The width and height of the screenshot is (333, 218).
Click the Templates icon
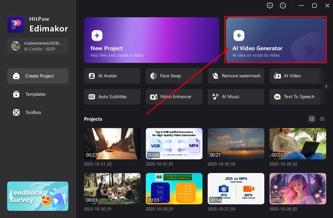[16, 94]
